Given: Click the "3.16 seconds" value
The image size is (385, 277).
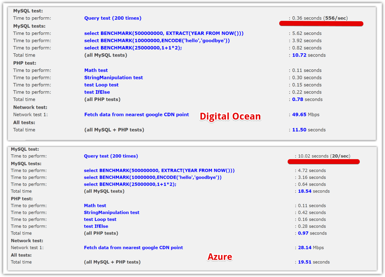Looking at the screenshot, I should (312, 178).
